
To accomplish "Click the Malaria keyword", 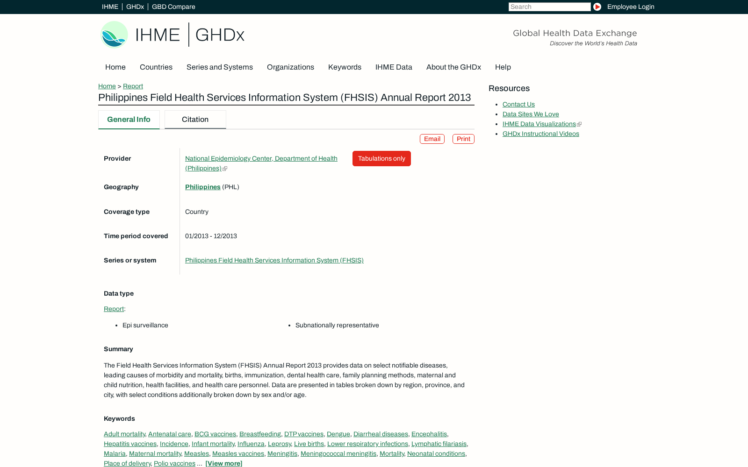I will tap(115, 453).
